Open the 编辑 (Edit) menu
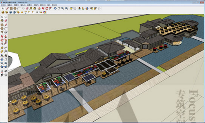The image size is (205, 123). [10, 5]
